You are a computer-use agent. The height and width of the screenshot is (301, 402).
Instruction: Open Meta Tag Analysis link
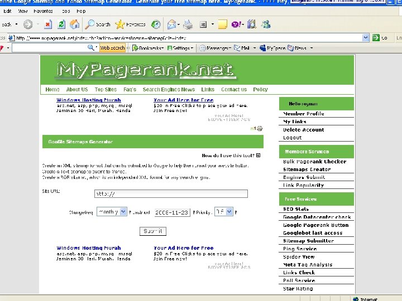tap(308, 265)
